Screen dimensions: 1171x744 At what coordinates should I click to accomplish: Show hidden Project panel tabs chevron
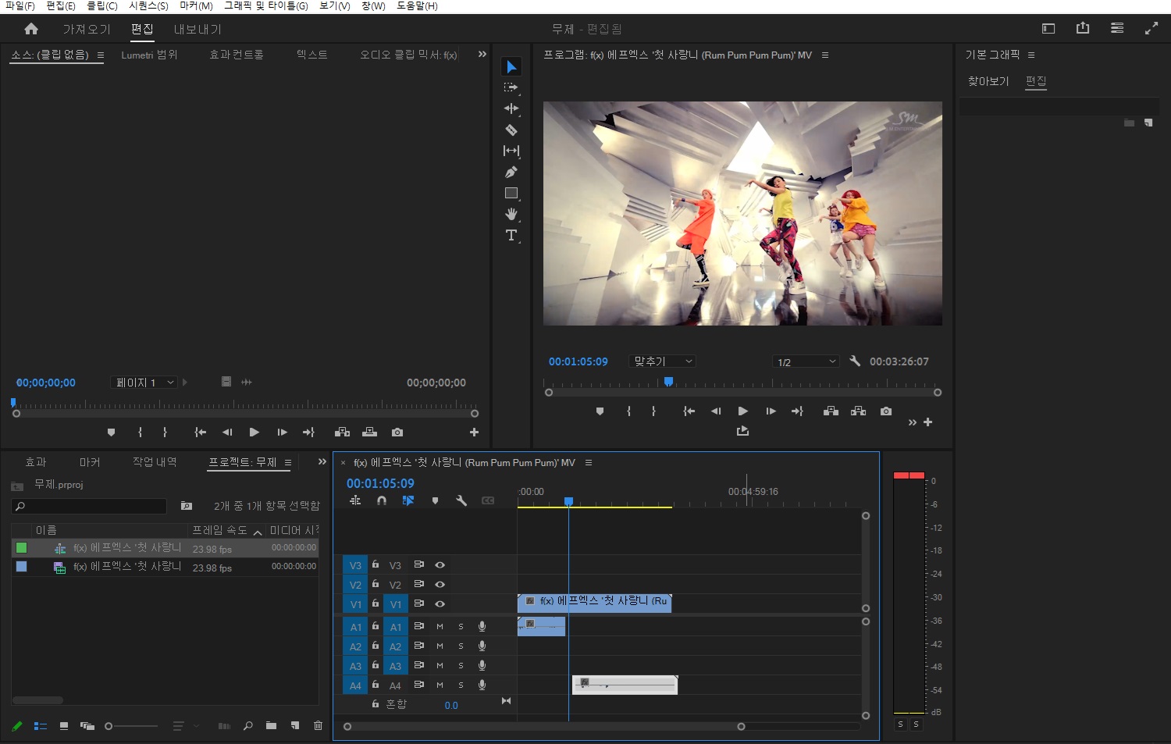click(x=322, y=461)
